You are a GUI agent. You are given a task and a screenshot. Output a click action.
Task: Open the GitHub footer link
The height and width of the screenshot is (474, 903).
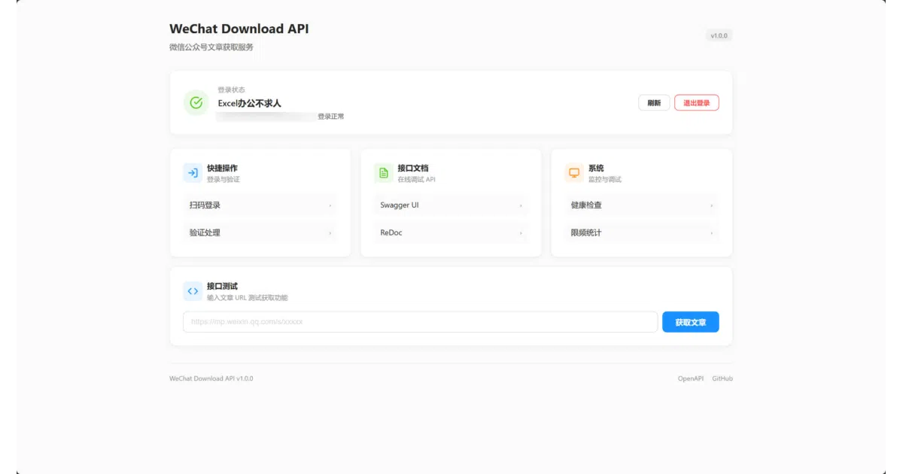pyautogui.click(x=722, y=378)
